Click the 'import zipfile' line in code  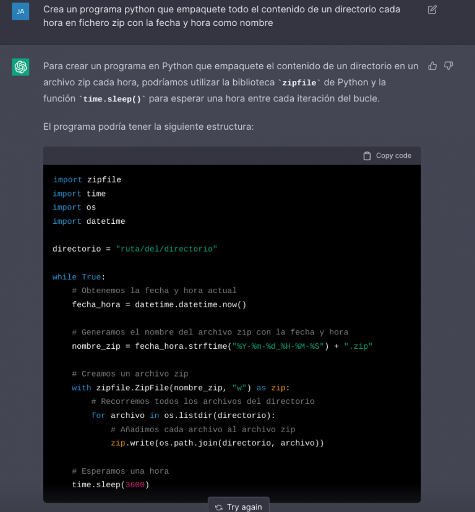coord(87,180)
